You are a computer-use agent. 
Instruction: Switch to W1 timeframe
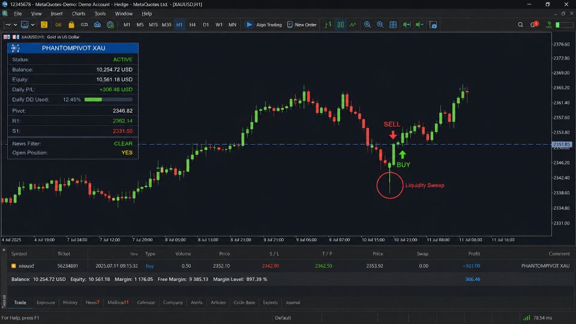pyautogui.click(x=219, y=25)
